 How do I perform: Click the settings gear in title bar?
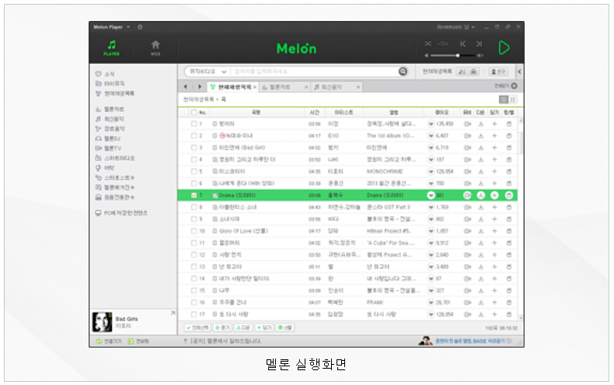pyautogui.click(x=140, y=27)
